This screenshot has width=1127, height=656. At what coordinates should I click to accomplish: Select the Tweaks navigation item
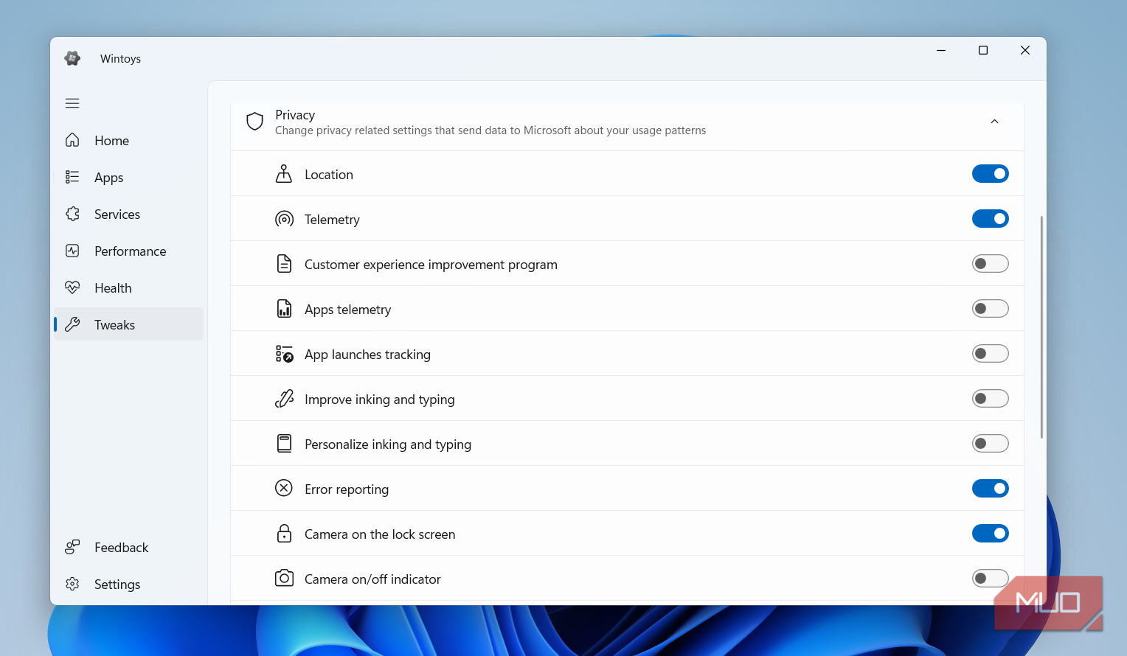pyautogui.click(x=128, y=324)
